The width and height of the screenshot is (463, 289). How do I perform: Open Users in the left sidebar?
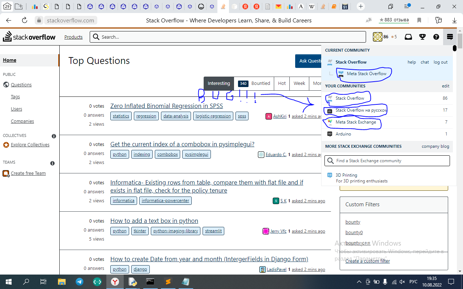pos(16,109)
